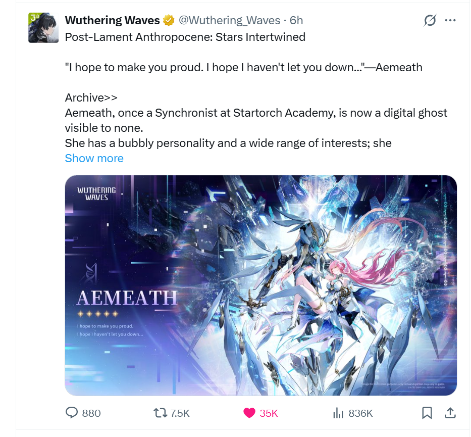471x437 pixels.
Task: Toggle the bookmark icon for this post
Action: (427, 413)
